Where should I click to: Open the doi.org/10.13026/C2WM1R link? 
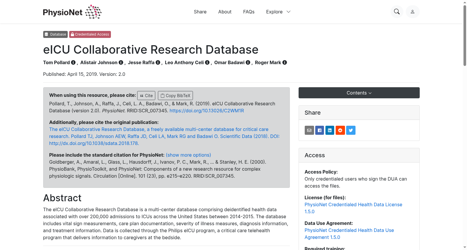[x=207, y=111]
